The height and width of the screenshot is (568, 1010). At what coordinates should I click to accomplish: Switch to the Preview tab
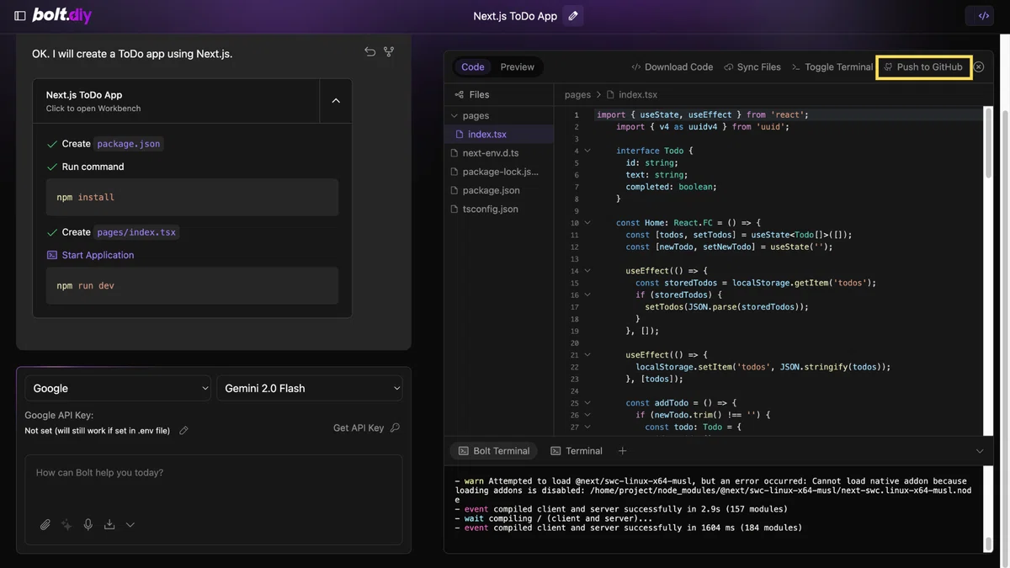click(517, 67)
